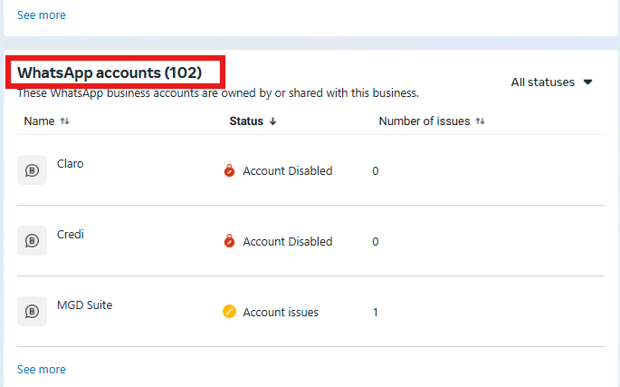The height and width of the screenshot is (387, 620).
Task: Click the sort arrows next to Name
Action: pyautogui.click(x=64, y=121)
